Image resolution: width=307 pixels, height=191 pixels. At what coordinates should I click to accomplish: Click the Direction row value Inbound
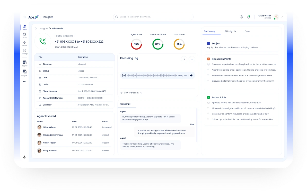[x=82, y=64]
